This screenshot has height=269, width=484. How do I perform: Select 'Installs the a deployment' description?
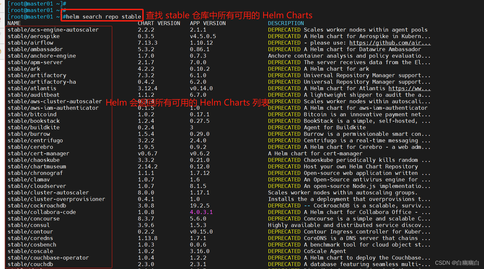349,199
